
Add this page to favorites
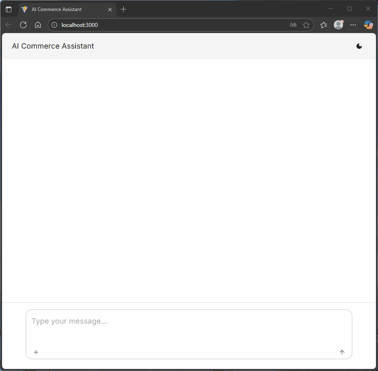pos(306,25)
